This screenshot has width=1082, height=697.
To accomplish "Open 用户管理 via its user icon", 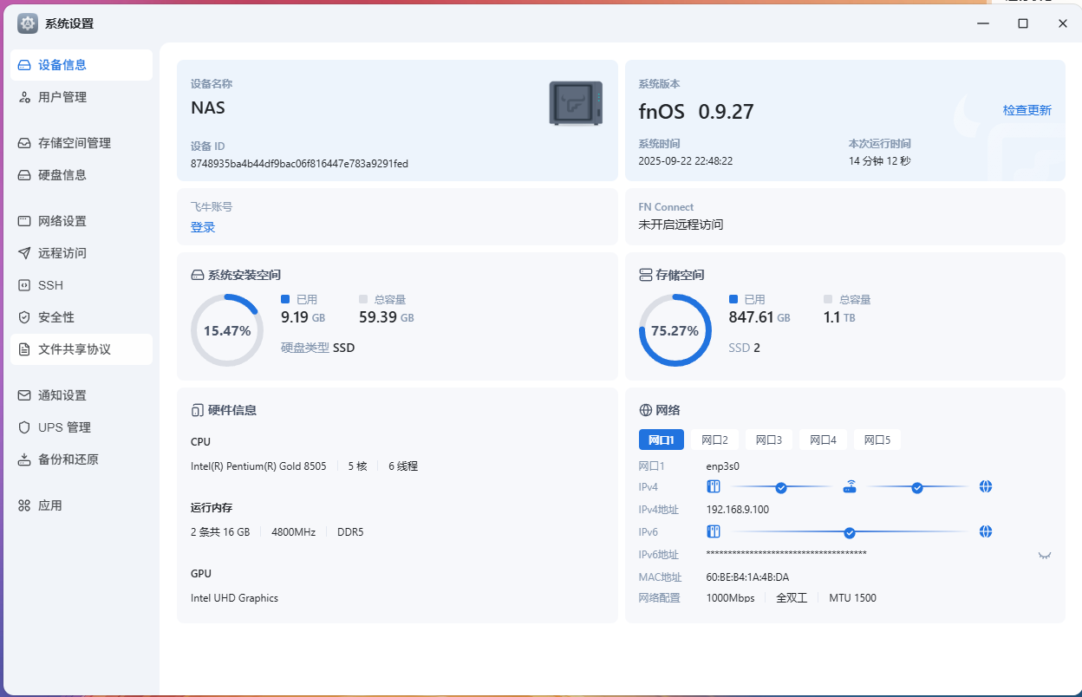I will click(24, 97).
